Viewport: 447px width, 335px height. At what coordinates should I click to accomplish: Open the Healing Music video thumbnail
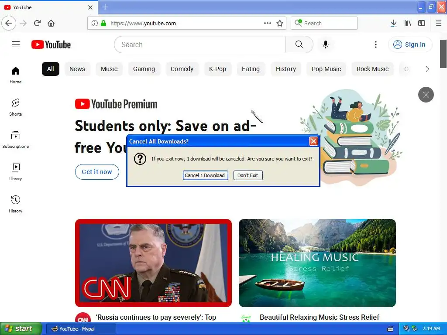tap(317, 263)
